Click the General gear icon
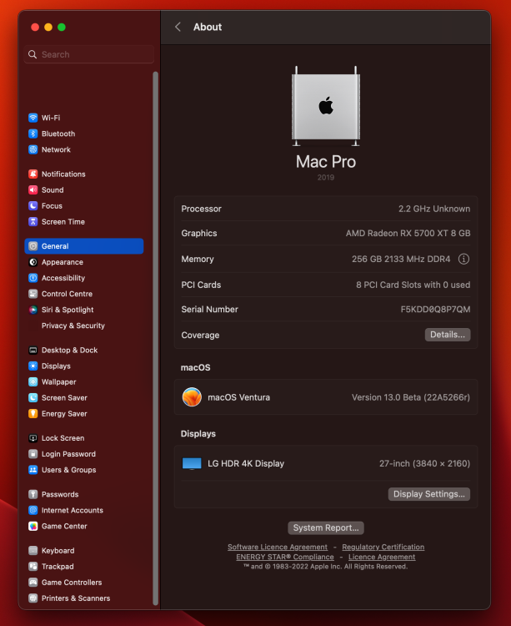The height and width of the screenshot is (626, 511). 33,246
